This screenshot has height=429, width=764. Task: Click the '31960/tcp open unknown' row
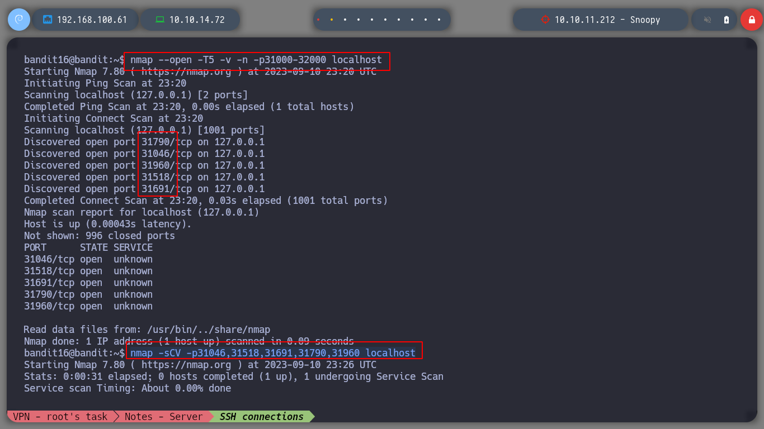88,306
